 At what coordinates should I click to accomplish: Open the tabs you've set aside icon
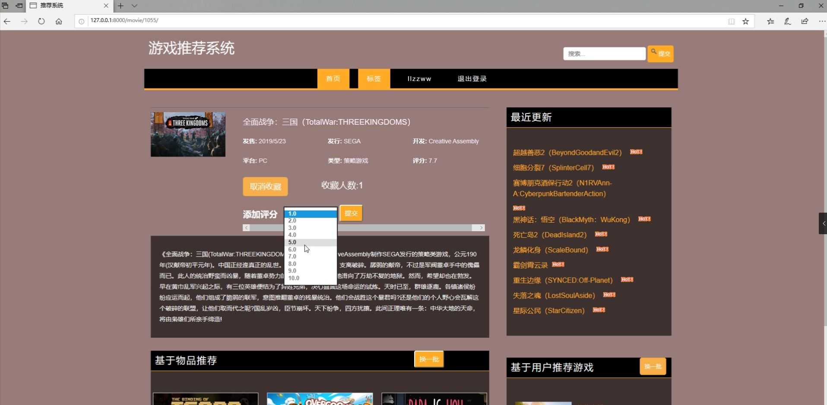(x=5, y=6)
